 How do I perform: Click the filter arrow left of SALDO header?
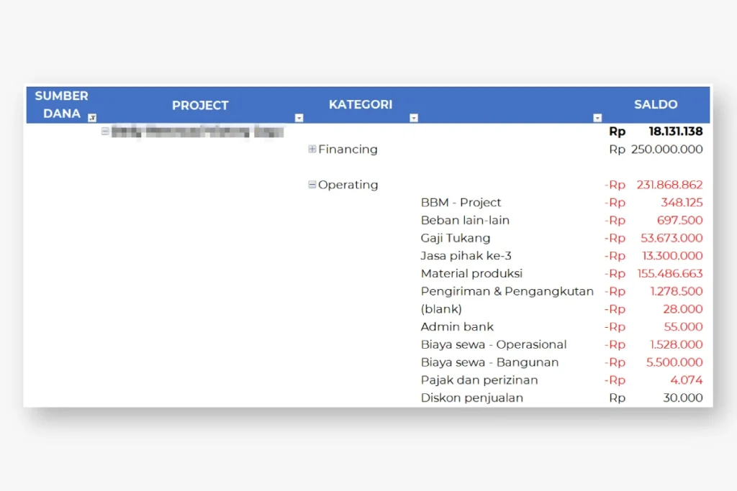597,118
